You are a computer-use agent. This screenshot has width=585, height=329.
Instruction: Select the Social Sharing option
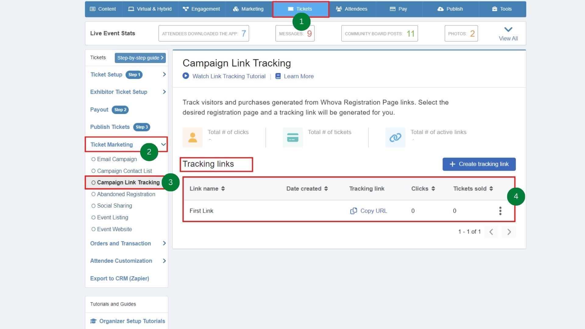pyautogui.click(x=114, y=206)
